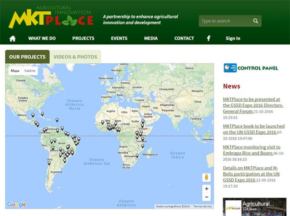Open news about GSSD Expo Directors-General Forum
290x216 pixels.
coord(253,105)
